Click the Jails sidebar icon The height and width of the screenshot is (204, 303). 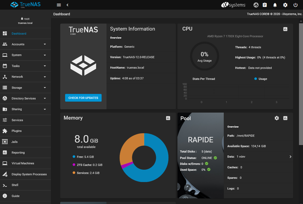tap(5, 142)
